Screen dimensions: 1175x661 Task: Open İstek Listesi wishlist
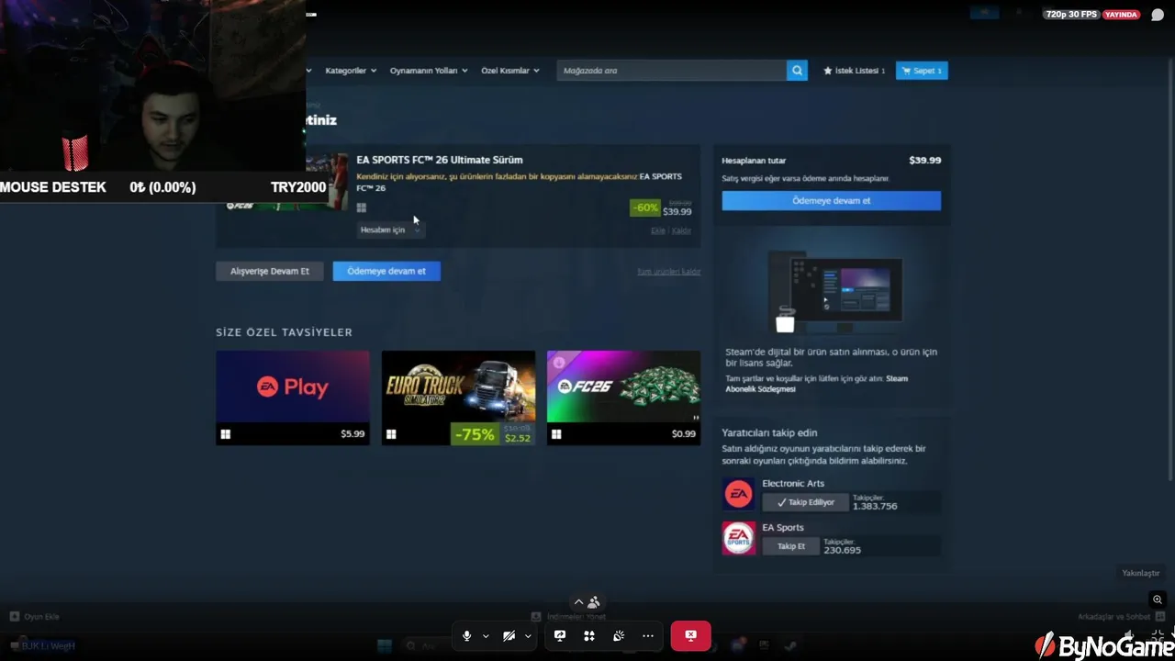[x=855, y=71]
